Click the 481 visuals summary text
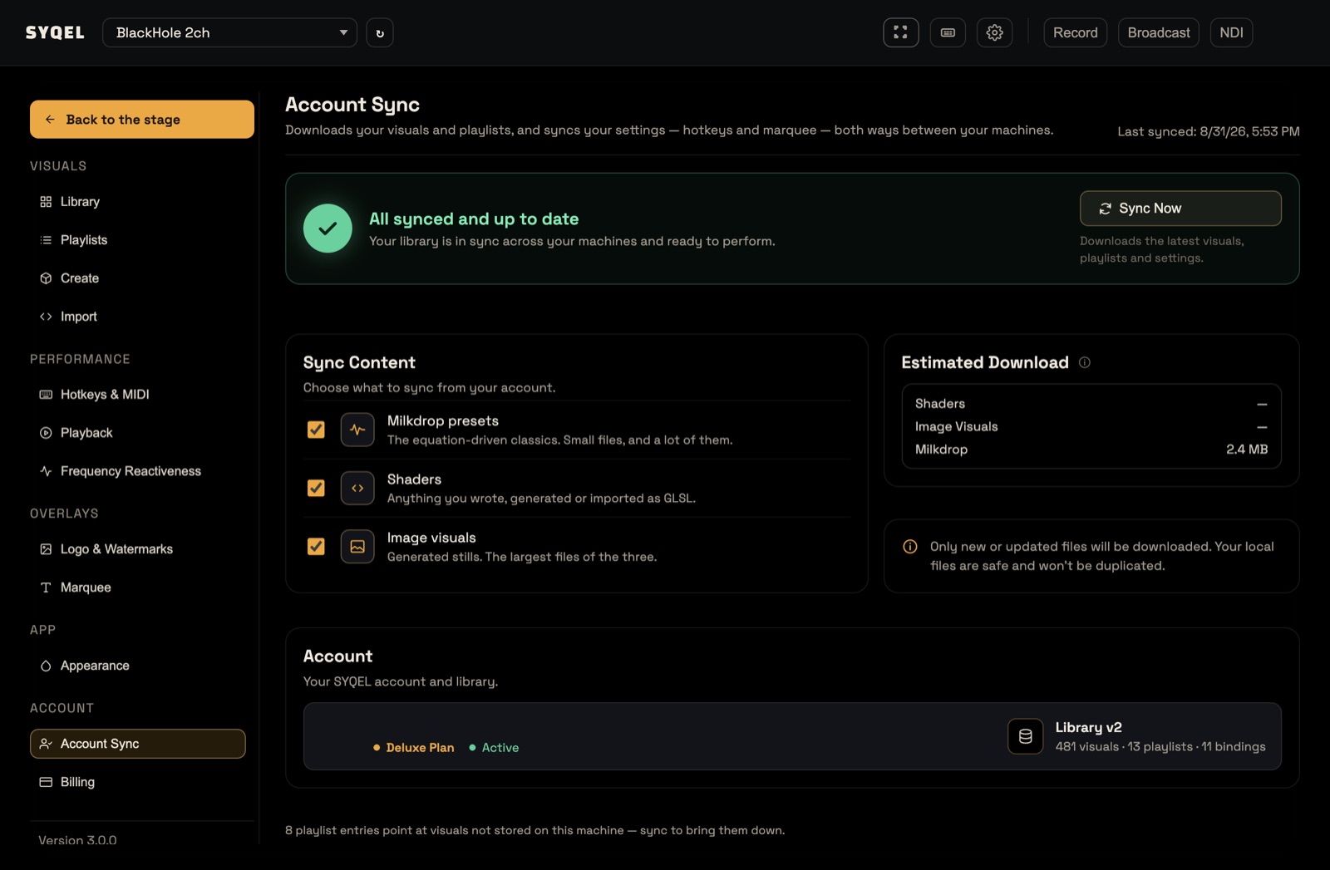 pos(1160,747)
